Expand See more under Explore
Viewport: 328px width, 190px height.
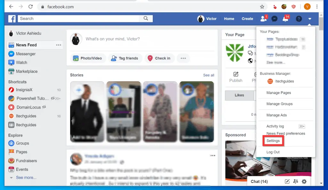click(26, 178)
